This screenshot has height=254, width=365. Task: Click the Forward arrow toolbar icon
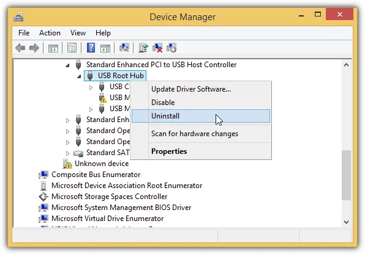click(34, 48)
